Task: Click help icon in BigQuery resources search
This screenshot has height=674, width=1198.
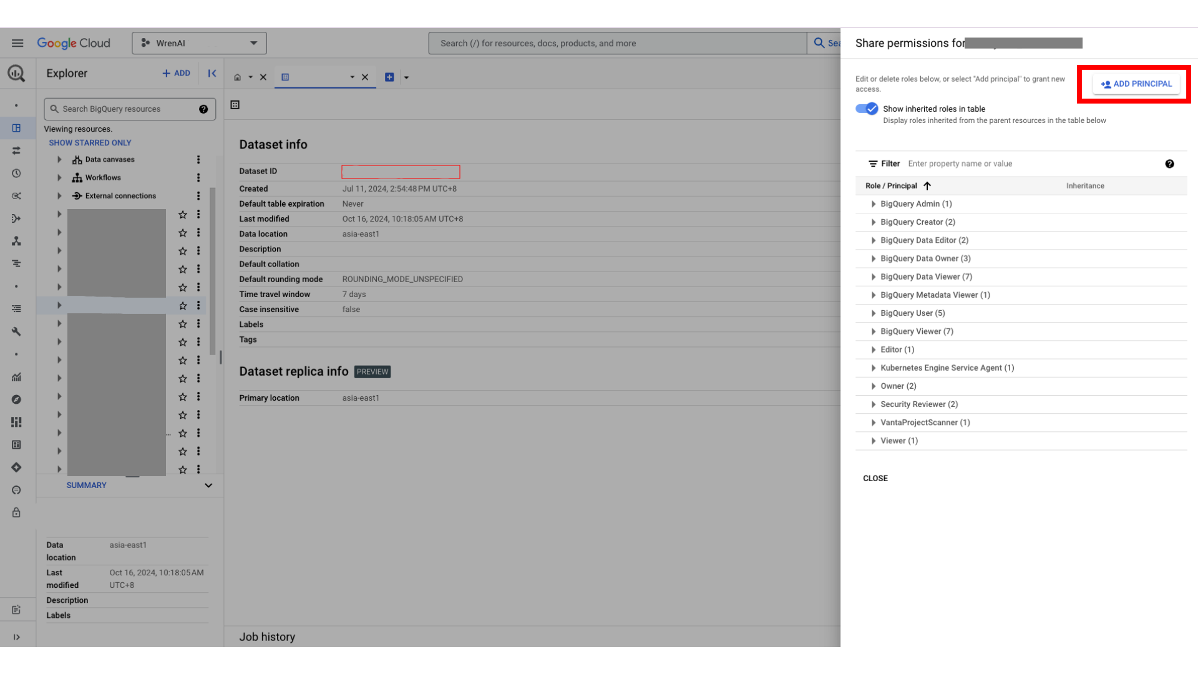Action: (x=203, y=109)
